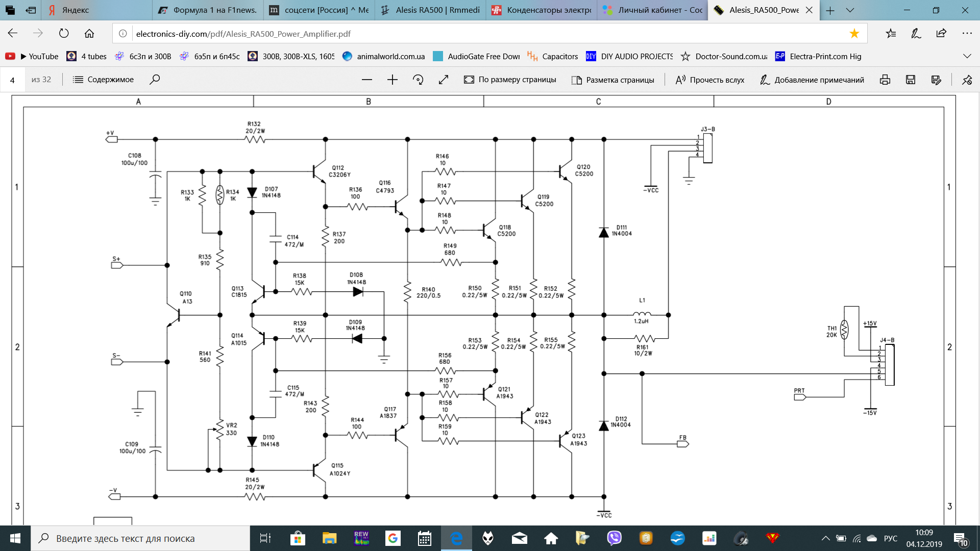This screenshot has height=551, width=980.
Task: Click the page number field
Action: click(12, 80)
